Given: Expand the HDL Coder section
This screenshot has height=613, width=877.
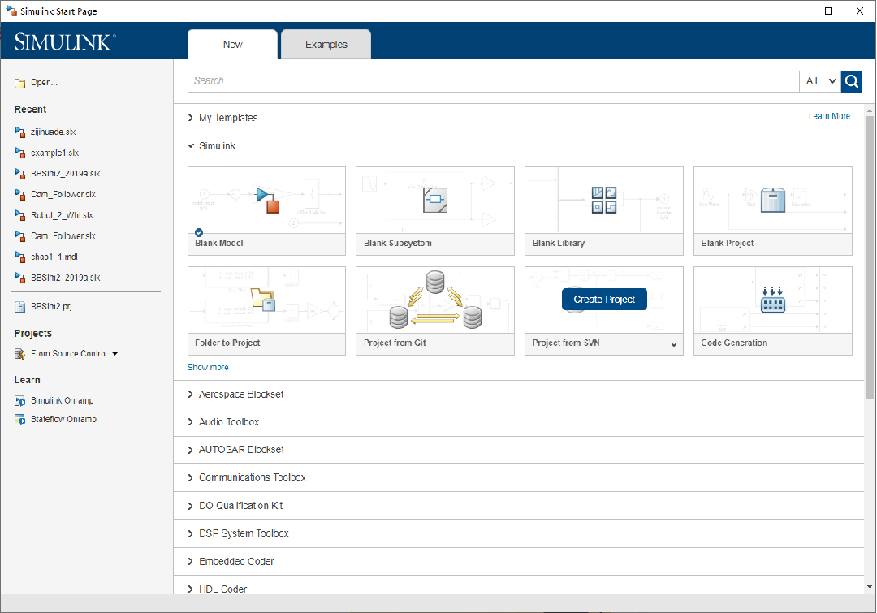Looking at the screenshot, I should pos(190,589).
